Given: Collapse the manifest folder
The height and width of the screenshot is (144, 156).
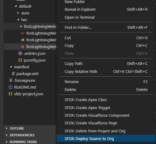Looking at the screenshot, I should [11, 67].
